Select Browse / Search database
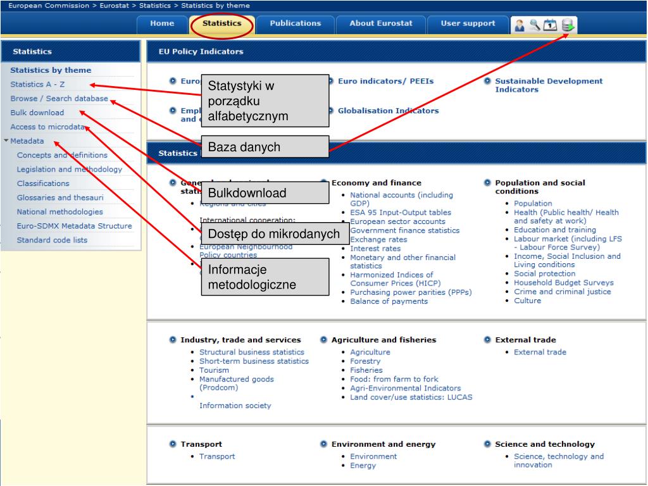 pos(59,98)
